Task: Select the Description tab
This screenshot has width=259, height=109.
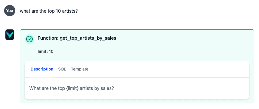Action: pos(42,69)
